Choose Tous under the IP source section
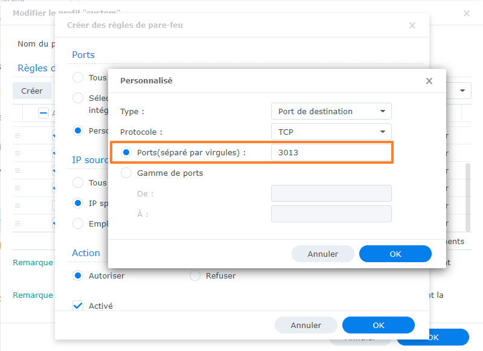 click(x=78, y=182)
